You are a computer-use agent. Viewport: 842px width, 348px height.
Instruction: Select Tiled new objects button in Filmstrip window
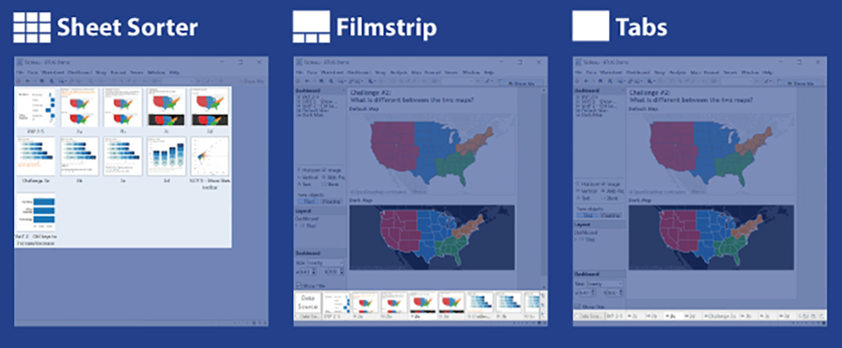click(x=309, y=201)
